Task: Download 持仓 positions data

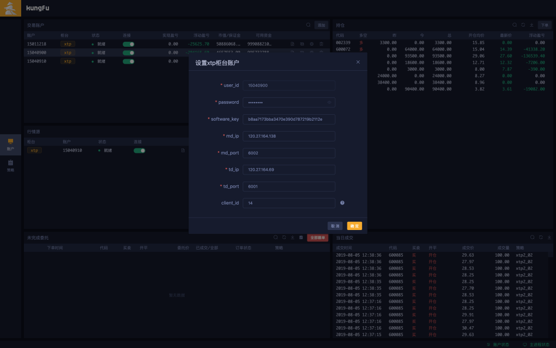Action: click(x=532, y=25)
